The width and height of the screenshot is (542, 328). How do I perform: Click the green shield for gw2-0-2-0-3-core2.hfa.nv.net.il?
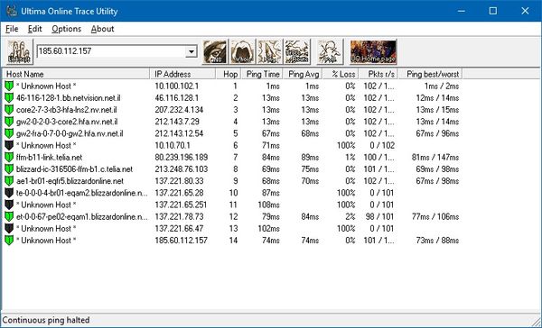(x=9, y=122)
